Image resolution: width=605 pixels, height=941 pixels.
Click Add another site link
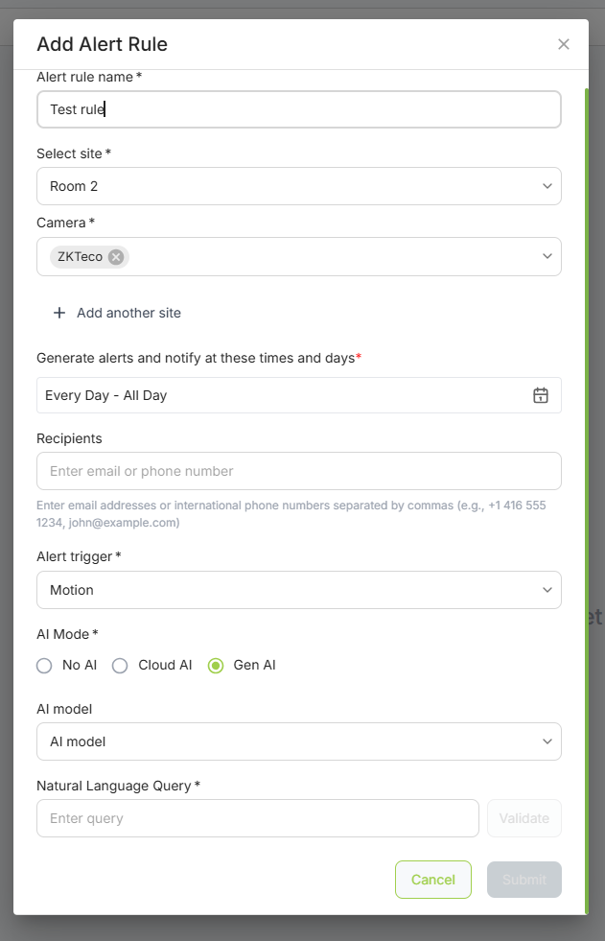click(128, 313)
